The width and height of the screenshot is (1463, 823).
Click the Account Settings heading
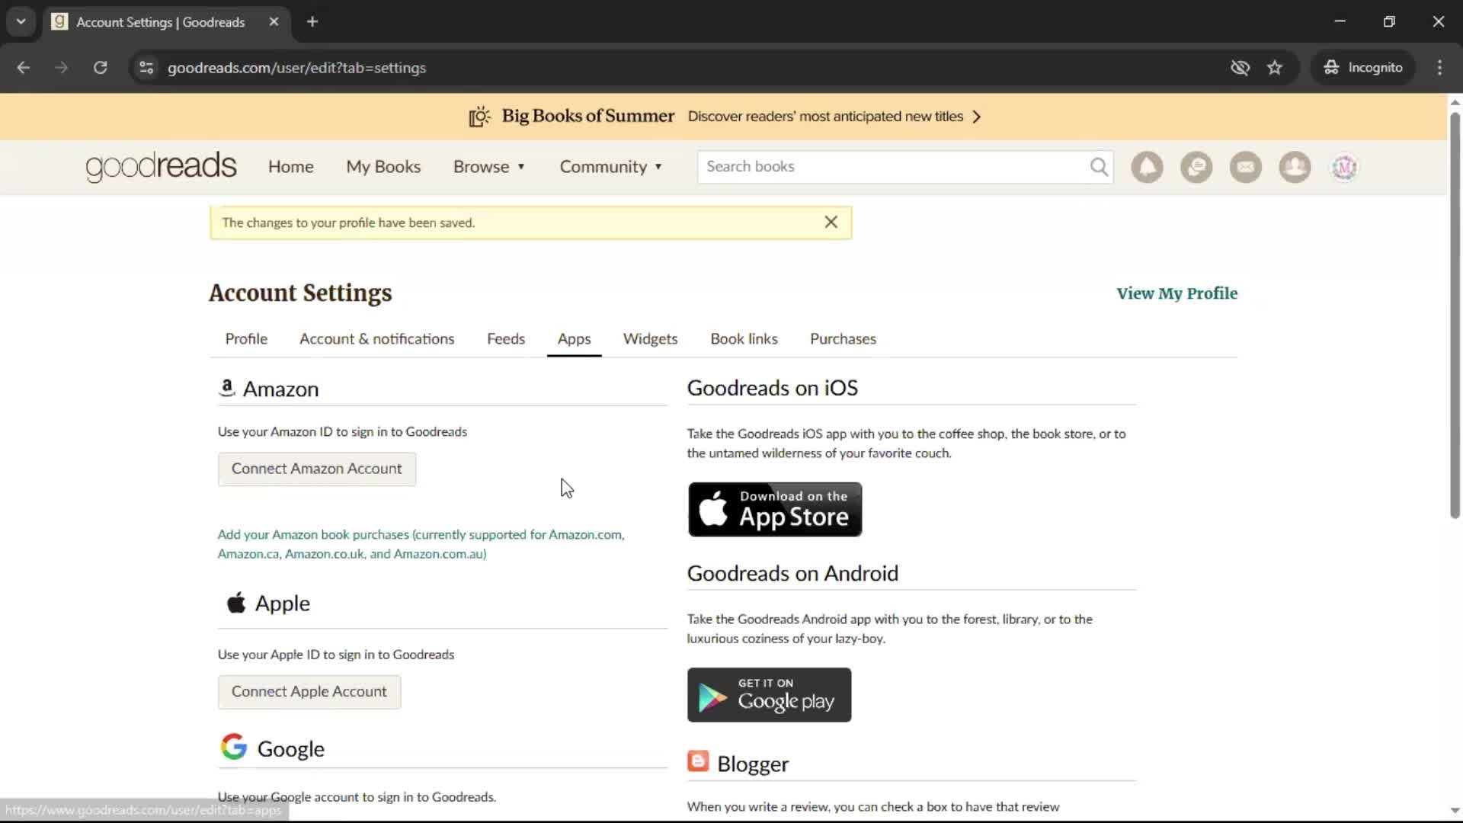coord(300,293)
